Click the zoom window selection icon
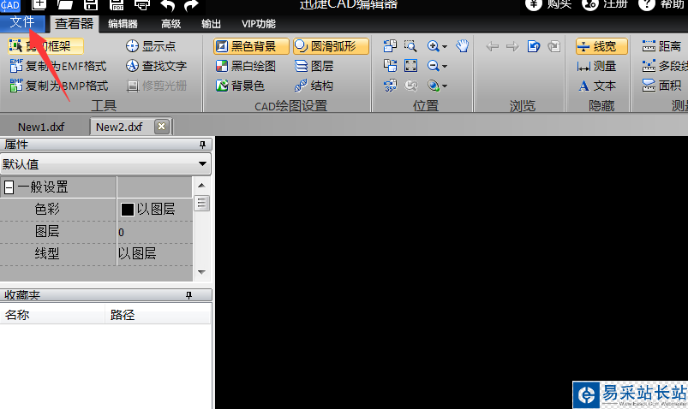688x409 pixels. [x=410, y=46]
